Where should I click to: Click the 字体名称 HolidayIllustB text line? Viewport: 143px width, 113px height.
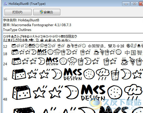[x=21, y=20]
